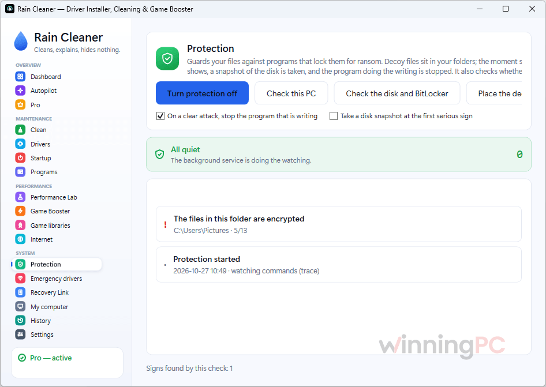Click the green Clean broom icon
This screenshot has width=546, height=387.
[20, 130]
